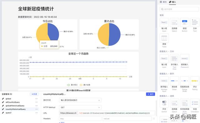Select the globalHistoricalQuery query

[15, 106]
